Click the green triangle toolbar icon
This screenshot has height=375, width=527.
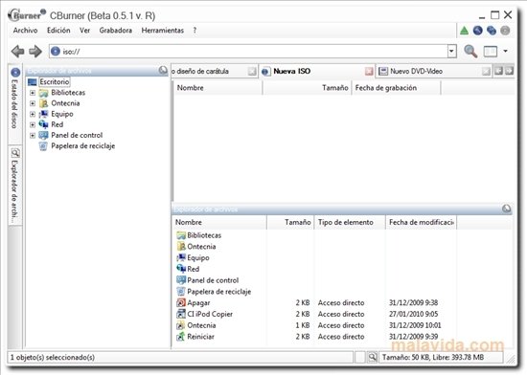click(464, 31)
